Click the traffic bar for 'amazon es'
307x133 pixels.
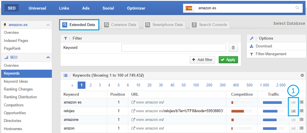(x=272, y=102)
